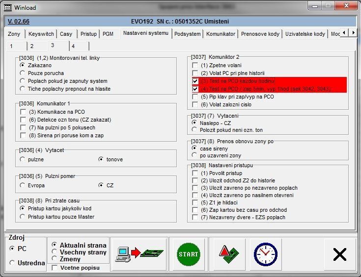Click the Winload title bar app icon
This screenshot has width=361, height=277.
(x=7, y=8)
